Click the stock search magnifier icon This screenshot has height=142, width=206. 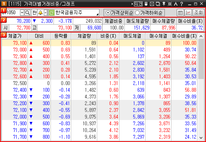(27, 13)
